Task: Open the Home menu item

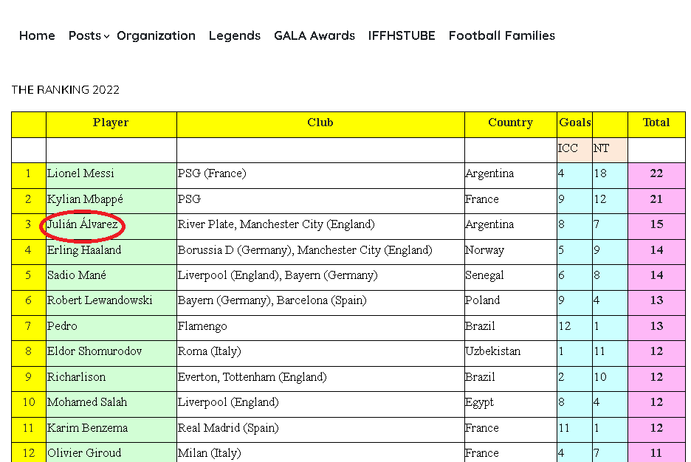Action: pyautogui.click(x=37, y=35)
